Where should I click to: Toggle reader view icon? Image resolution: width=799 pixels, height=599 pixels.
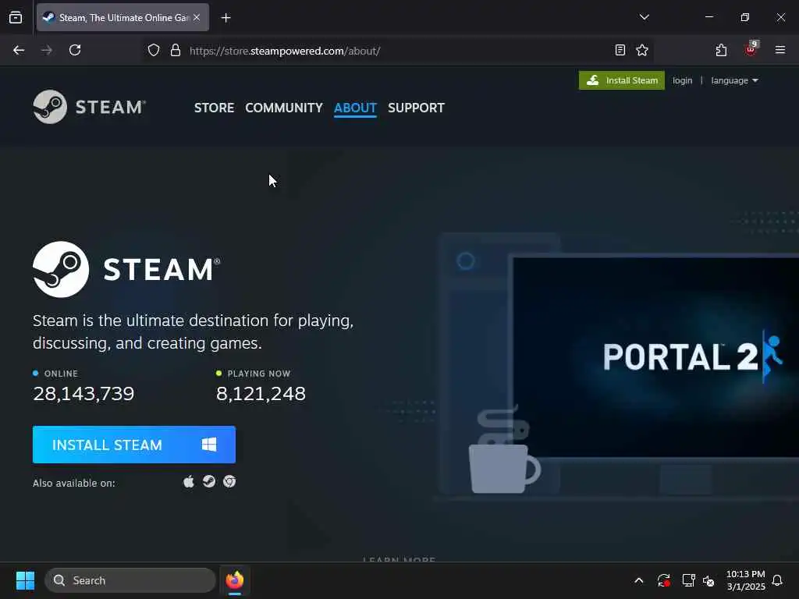click(620, 50)
